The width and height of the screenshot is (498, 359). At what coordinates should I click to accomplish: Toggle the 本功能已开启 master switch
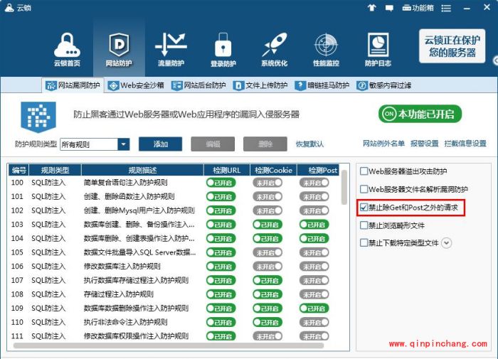[x=420, y=114]
